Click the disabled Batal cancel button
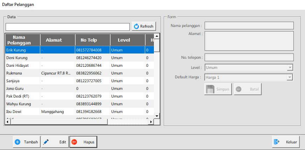305x150 pixels. pyautogui.click(x=248, y=89)
